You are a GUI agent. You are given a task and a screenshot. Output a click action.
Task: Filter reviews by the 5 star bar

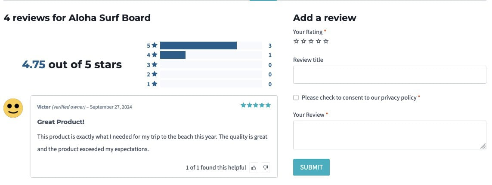tap(210, 45)
